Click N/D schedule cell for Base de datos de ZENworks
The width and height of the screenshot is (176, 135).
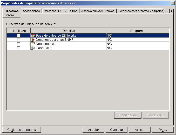(x=138, y=36)
